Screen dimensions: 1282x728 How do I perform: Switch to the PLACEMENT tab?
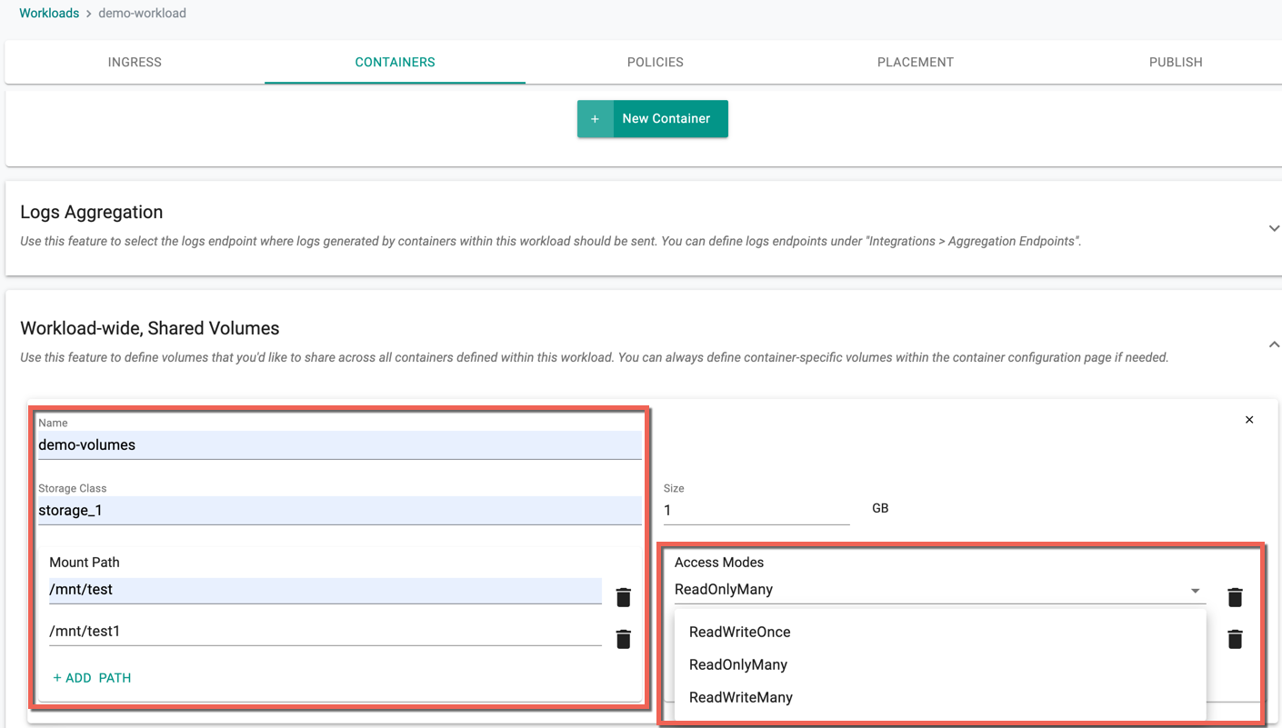916,62
